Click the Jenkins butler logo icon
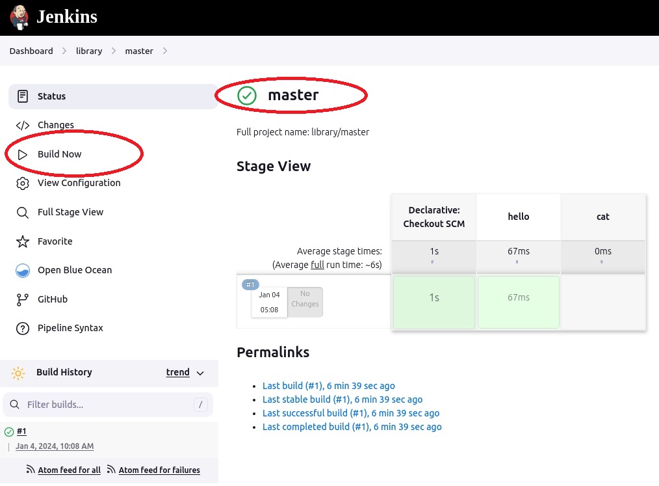659x486 pixels. tap(19, 18)
